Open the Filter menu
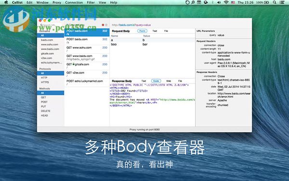 coord(91,2)
